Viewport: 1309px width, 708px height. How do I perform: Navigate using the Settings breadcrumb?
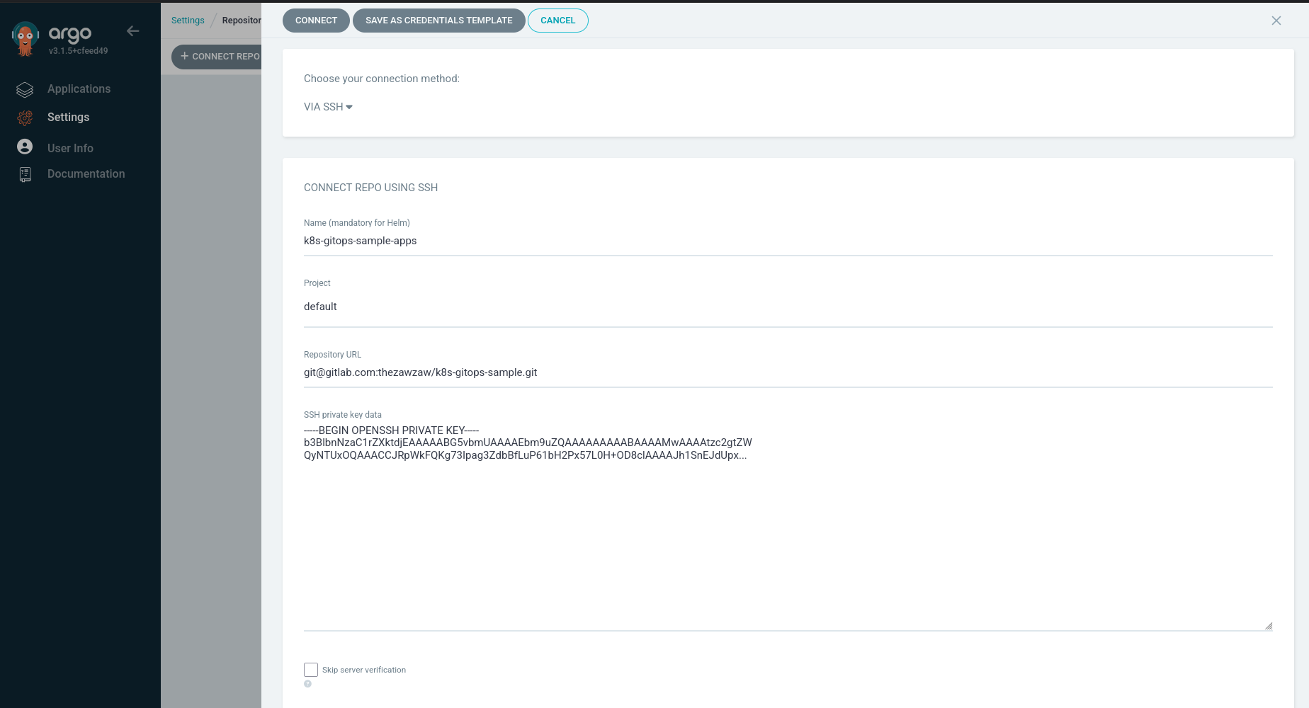[x=187, y=20]
